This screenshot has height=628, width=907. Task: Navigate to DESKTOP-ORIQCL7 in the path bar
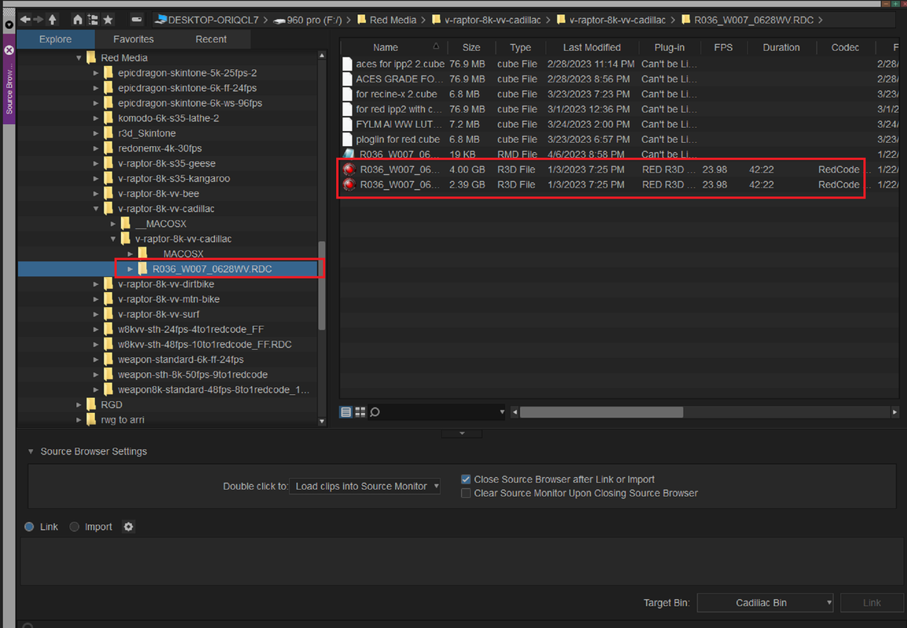(x=213, y=20)
